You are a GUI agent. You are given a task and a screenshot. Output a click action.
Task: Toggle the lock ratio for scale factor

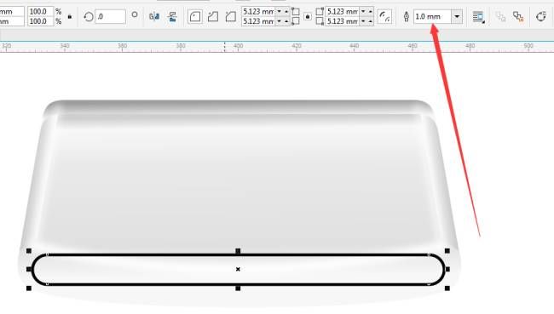coord(70,16)
